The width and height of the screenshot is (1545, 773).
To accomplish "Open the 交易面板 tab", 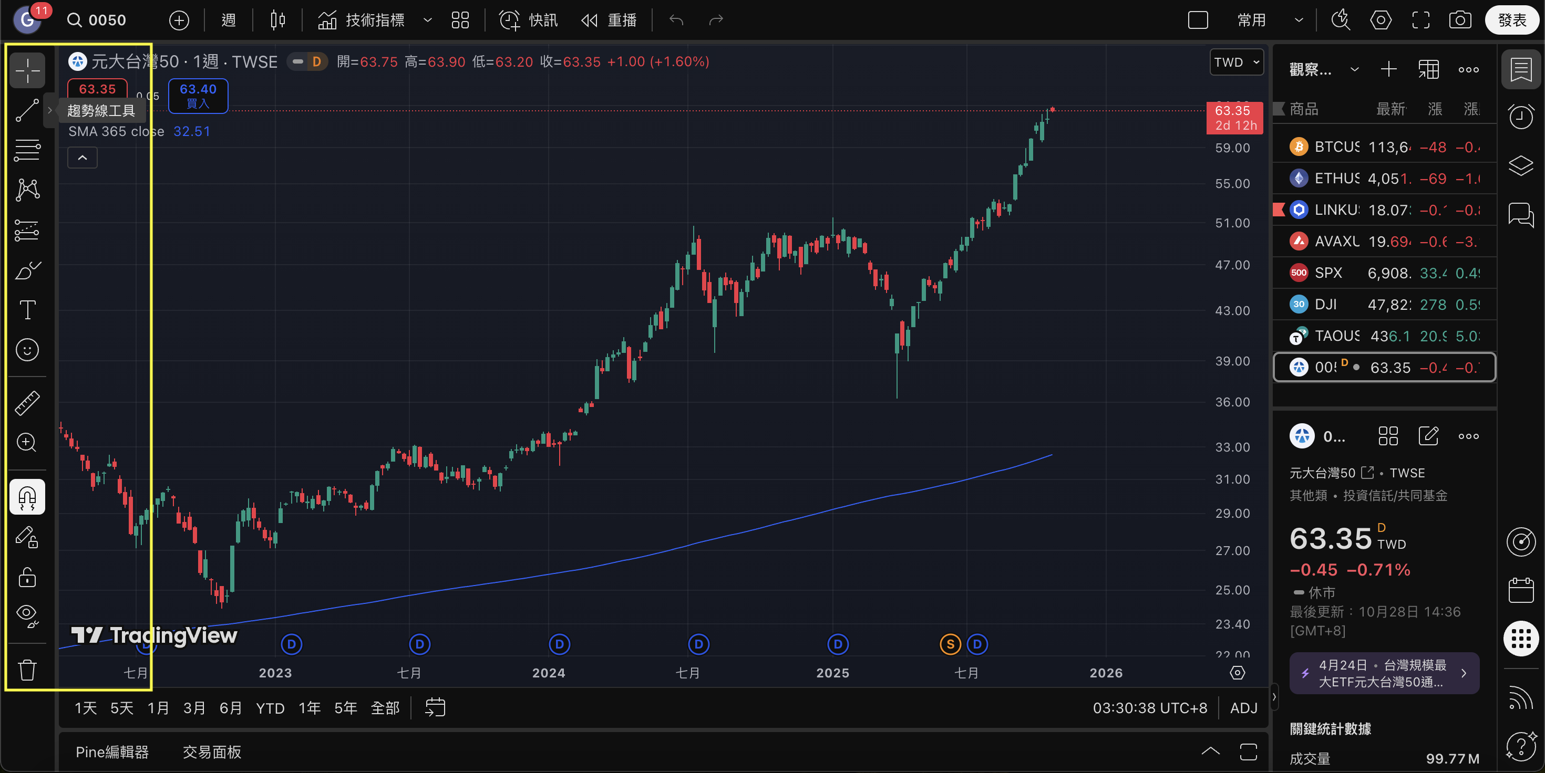I will 212,752.
